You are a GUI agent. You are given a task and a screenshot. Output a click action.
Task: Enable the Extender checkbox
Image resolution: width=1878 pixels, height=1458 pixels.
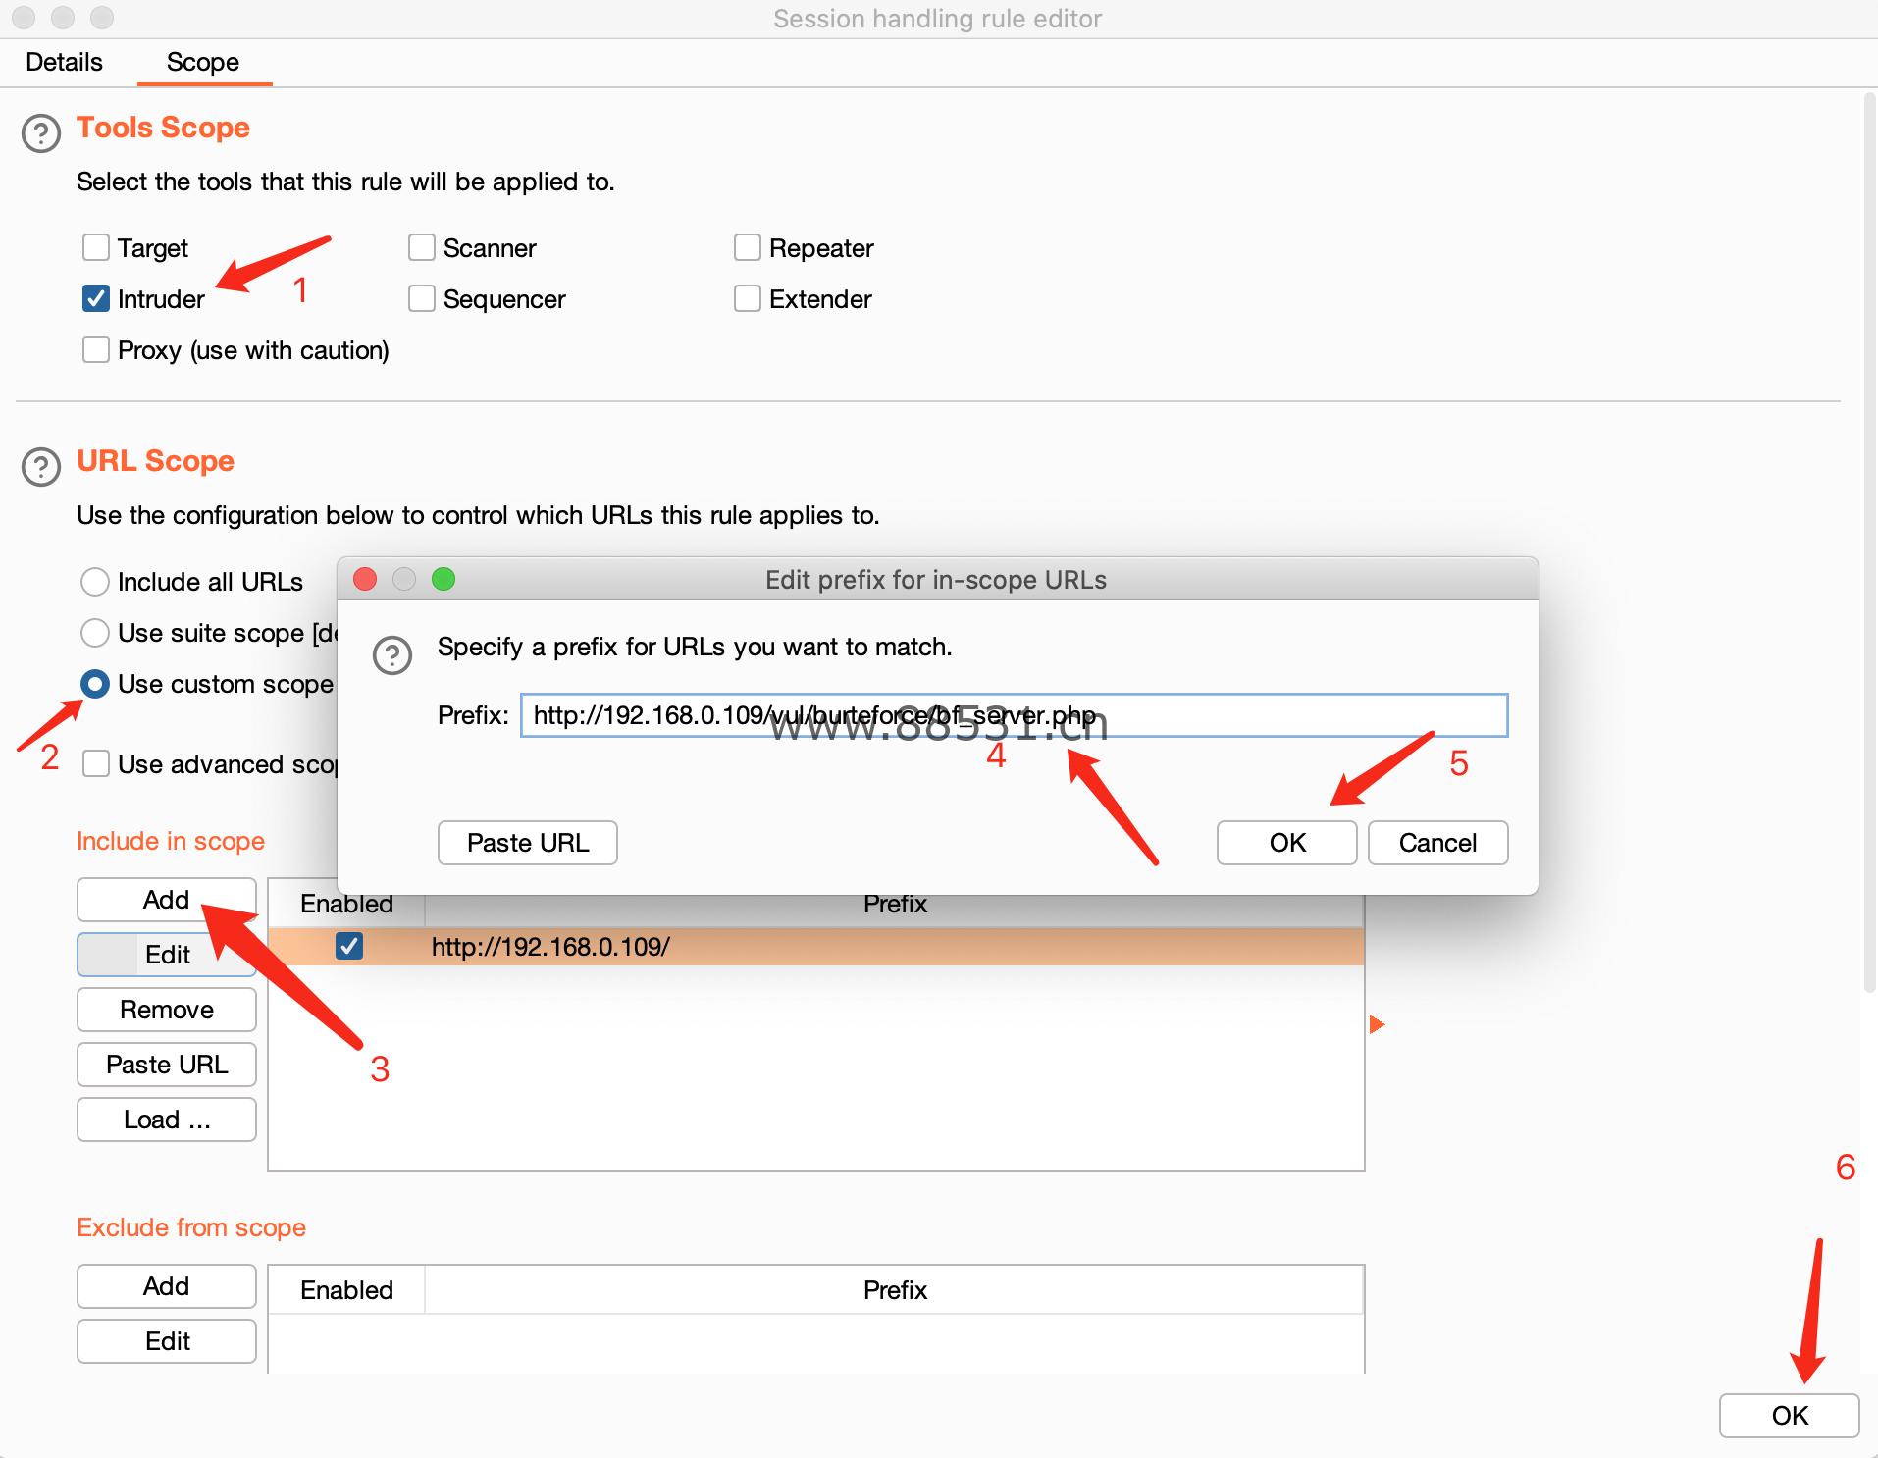748,298
